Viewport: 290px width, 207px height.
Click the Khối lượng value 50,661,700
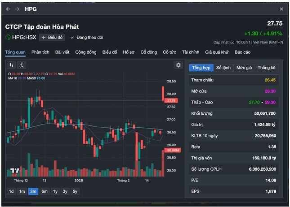(265, 113)
